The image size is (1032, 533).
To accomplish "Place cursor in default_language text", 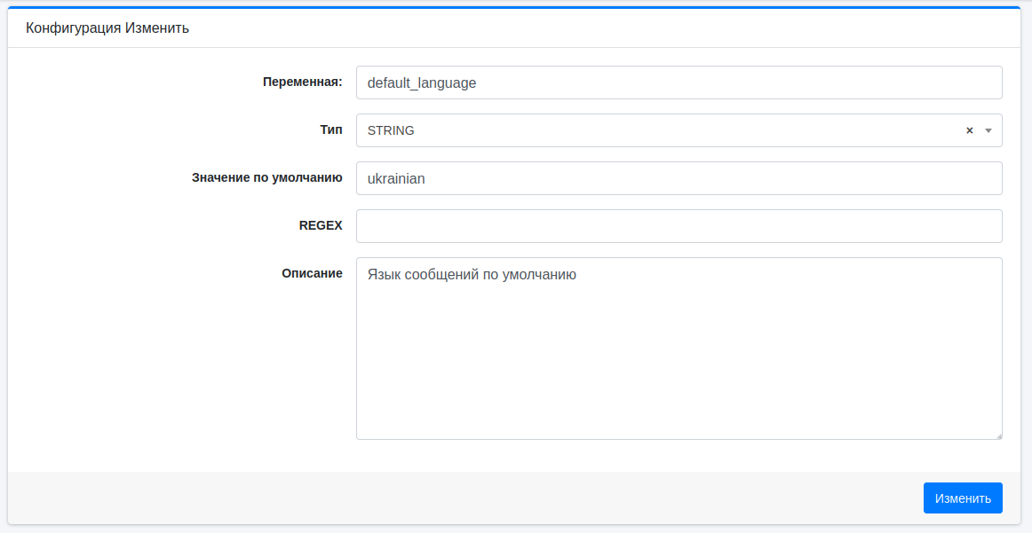I will [422, 82].
